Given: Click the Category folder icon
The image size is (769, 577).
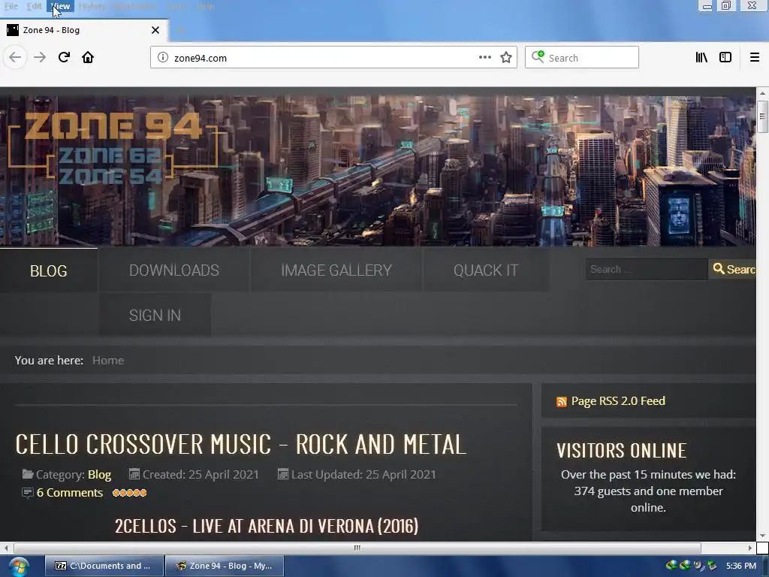Looking at the screenshot, I should pos(28,474).
